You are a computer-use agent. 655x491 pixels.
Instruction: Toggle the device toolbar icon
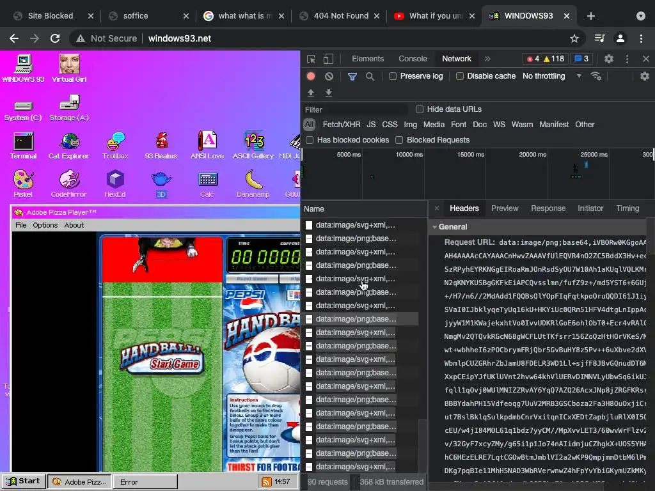(328, 59)
